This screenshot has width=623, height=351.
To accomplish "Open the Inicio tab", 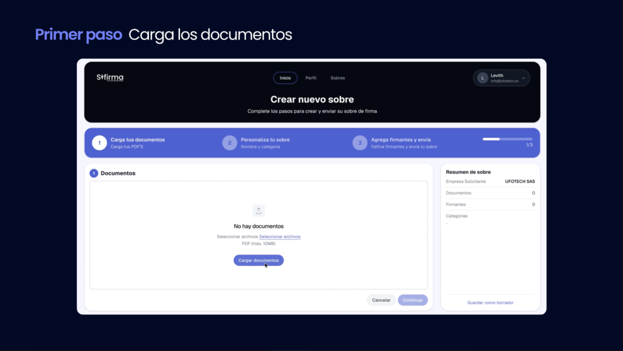I will (285, 78).
